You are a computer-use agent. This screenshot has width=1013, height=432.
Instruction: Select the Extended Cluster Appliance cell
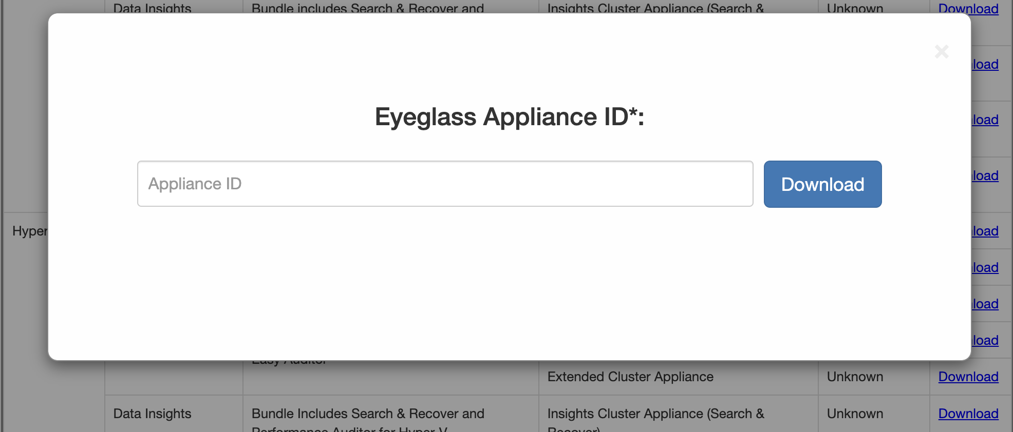pos(630,377)
